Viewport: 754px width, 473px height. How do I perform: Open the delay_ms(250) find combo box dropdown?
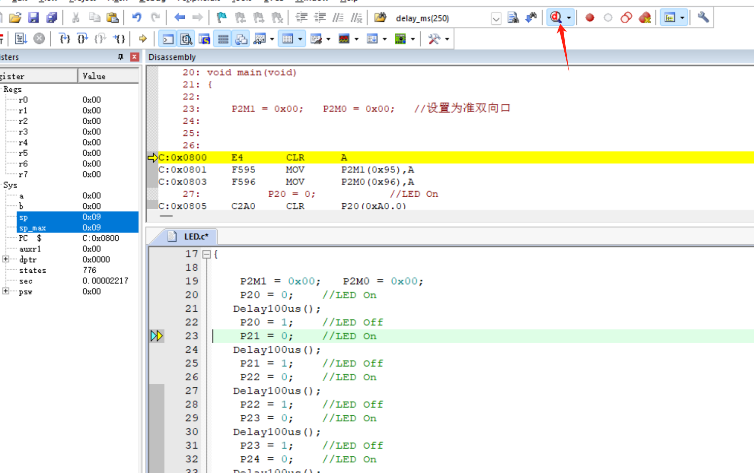(496, 19)
